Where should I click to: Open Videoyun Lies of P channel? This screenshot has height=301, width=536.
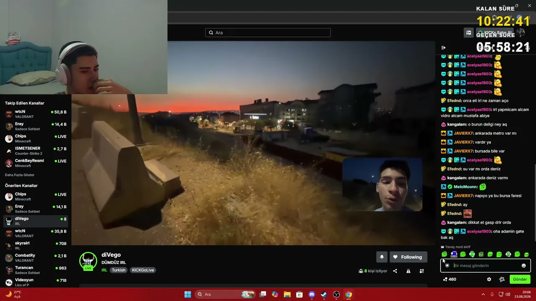point(36,282)
